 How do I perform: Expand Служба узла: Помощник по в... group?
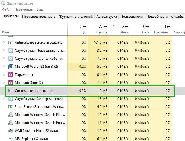coord(4,51)
